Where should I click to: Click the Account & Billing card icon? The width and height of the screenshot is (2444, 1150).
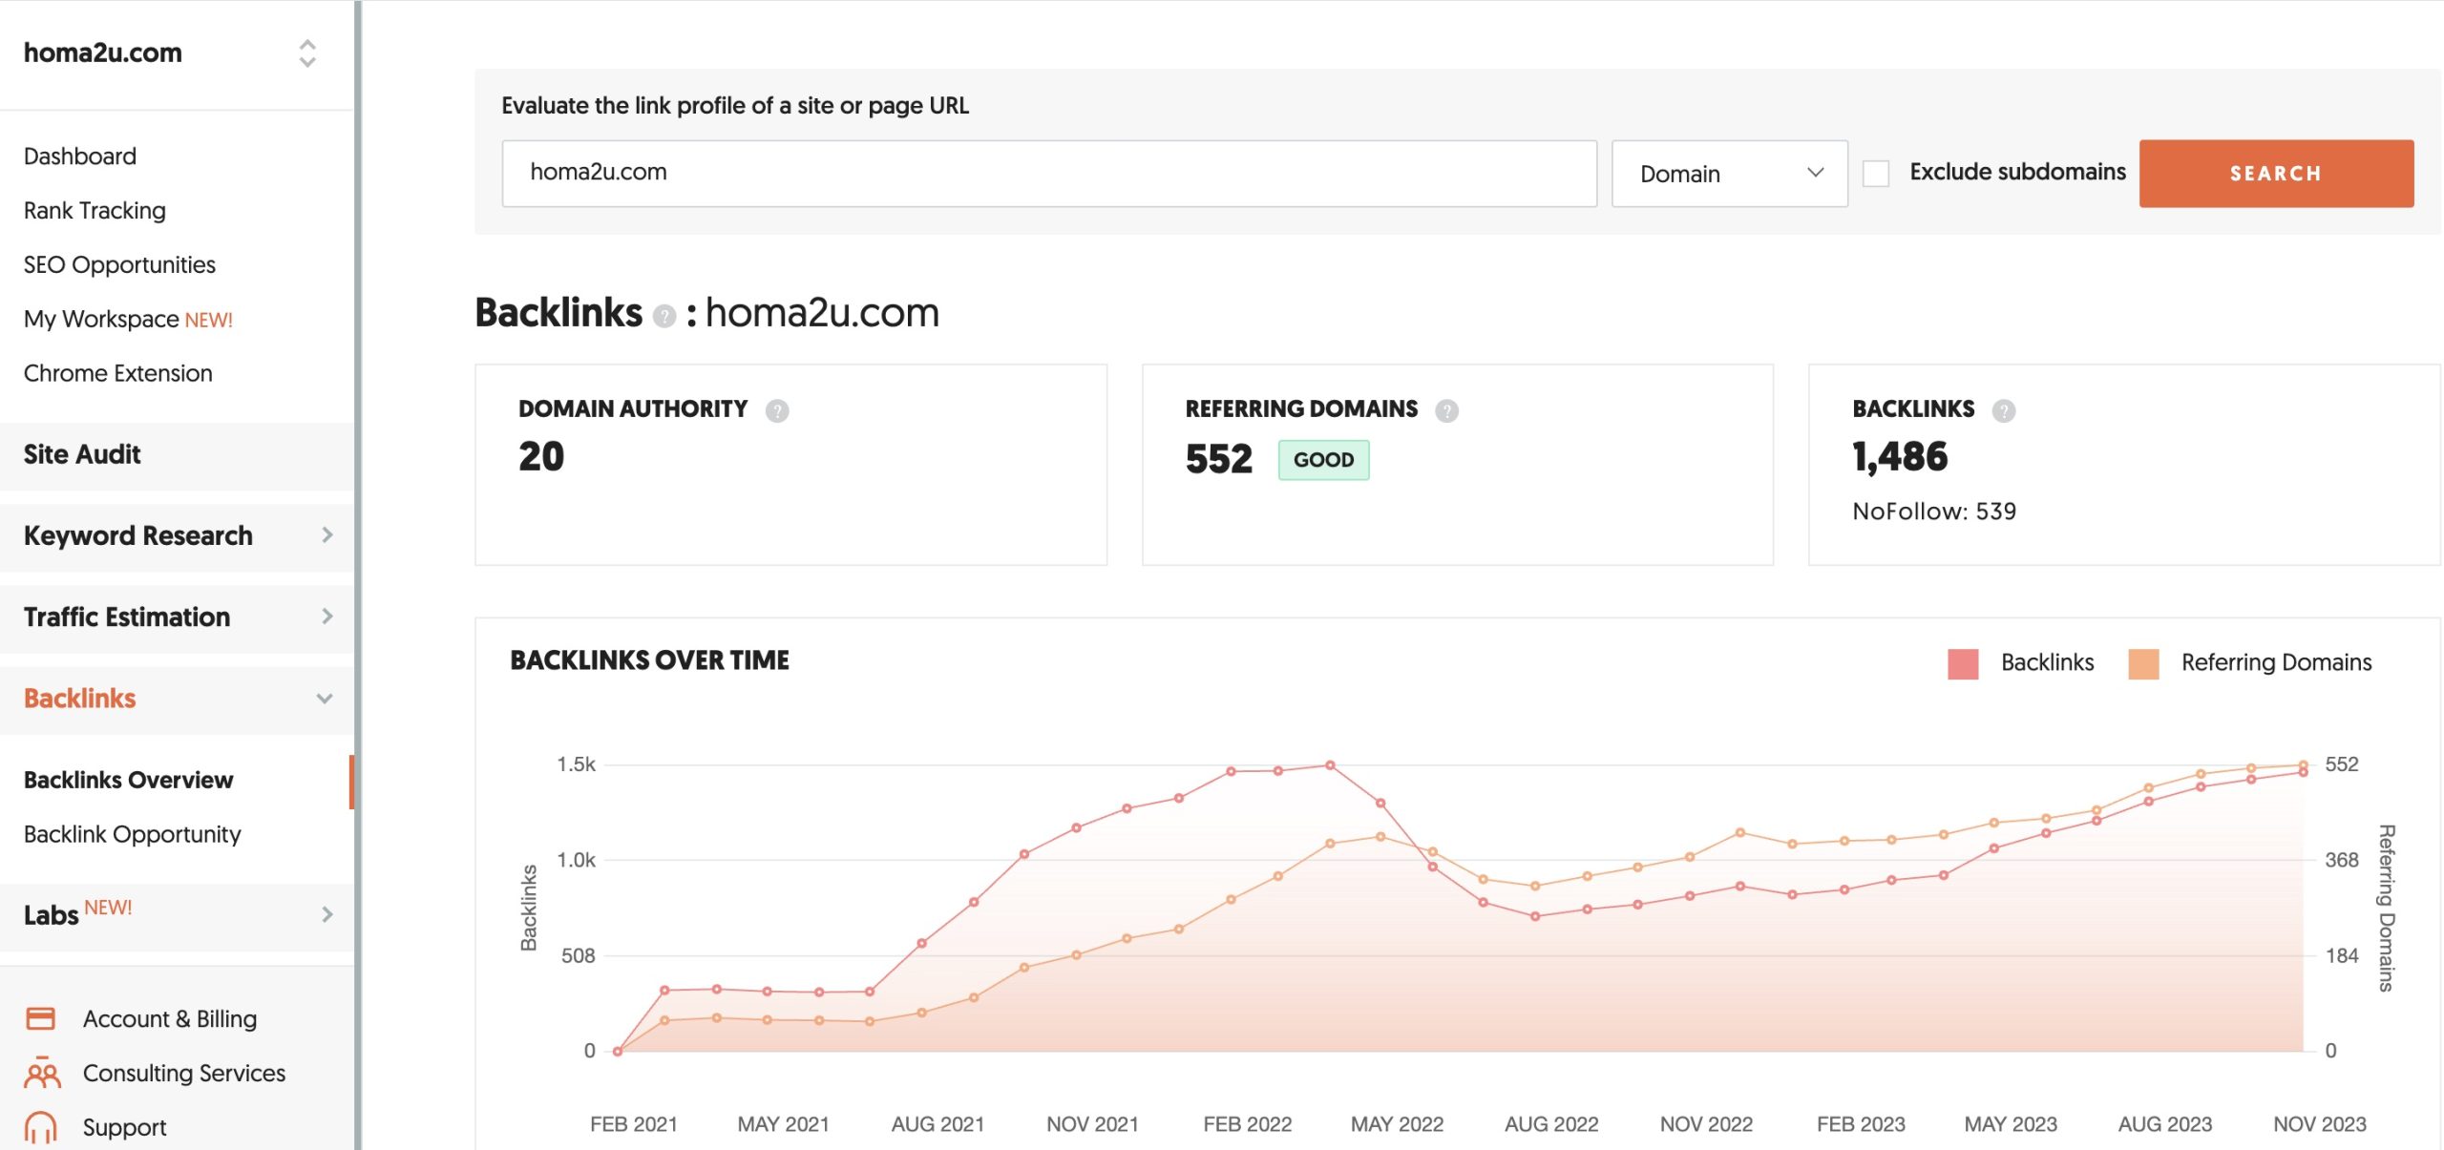tap(40, 1018)
